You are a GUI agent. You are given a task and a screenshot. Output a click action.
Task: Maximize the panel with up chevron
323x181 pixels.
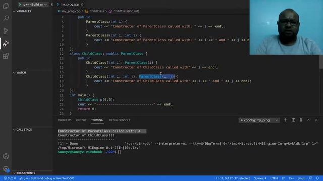[x=309, y=120]
